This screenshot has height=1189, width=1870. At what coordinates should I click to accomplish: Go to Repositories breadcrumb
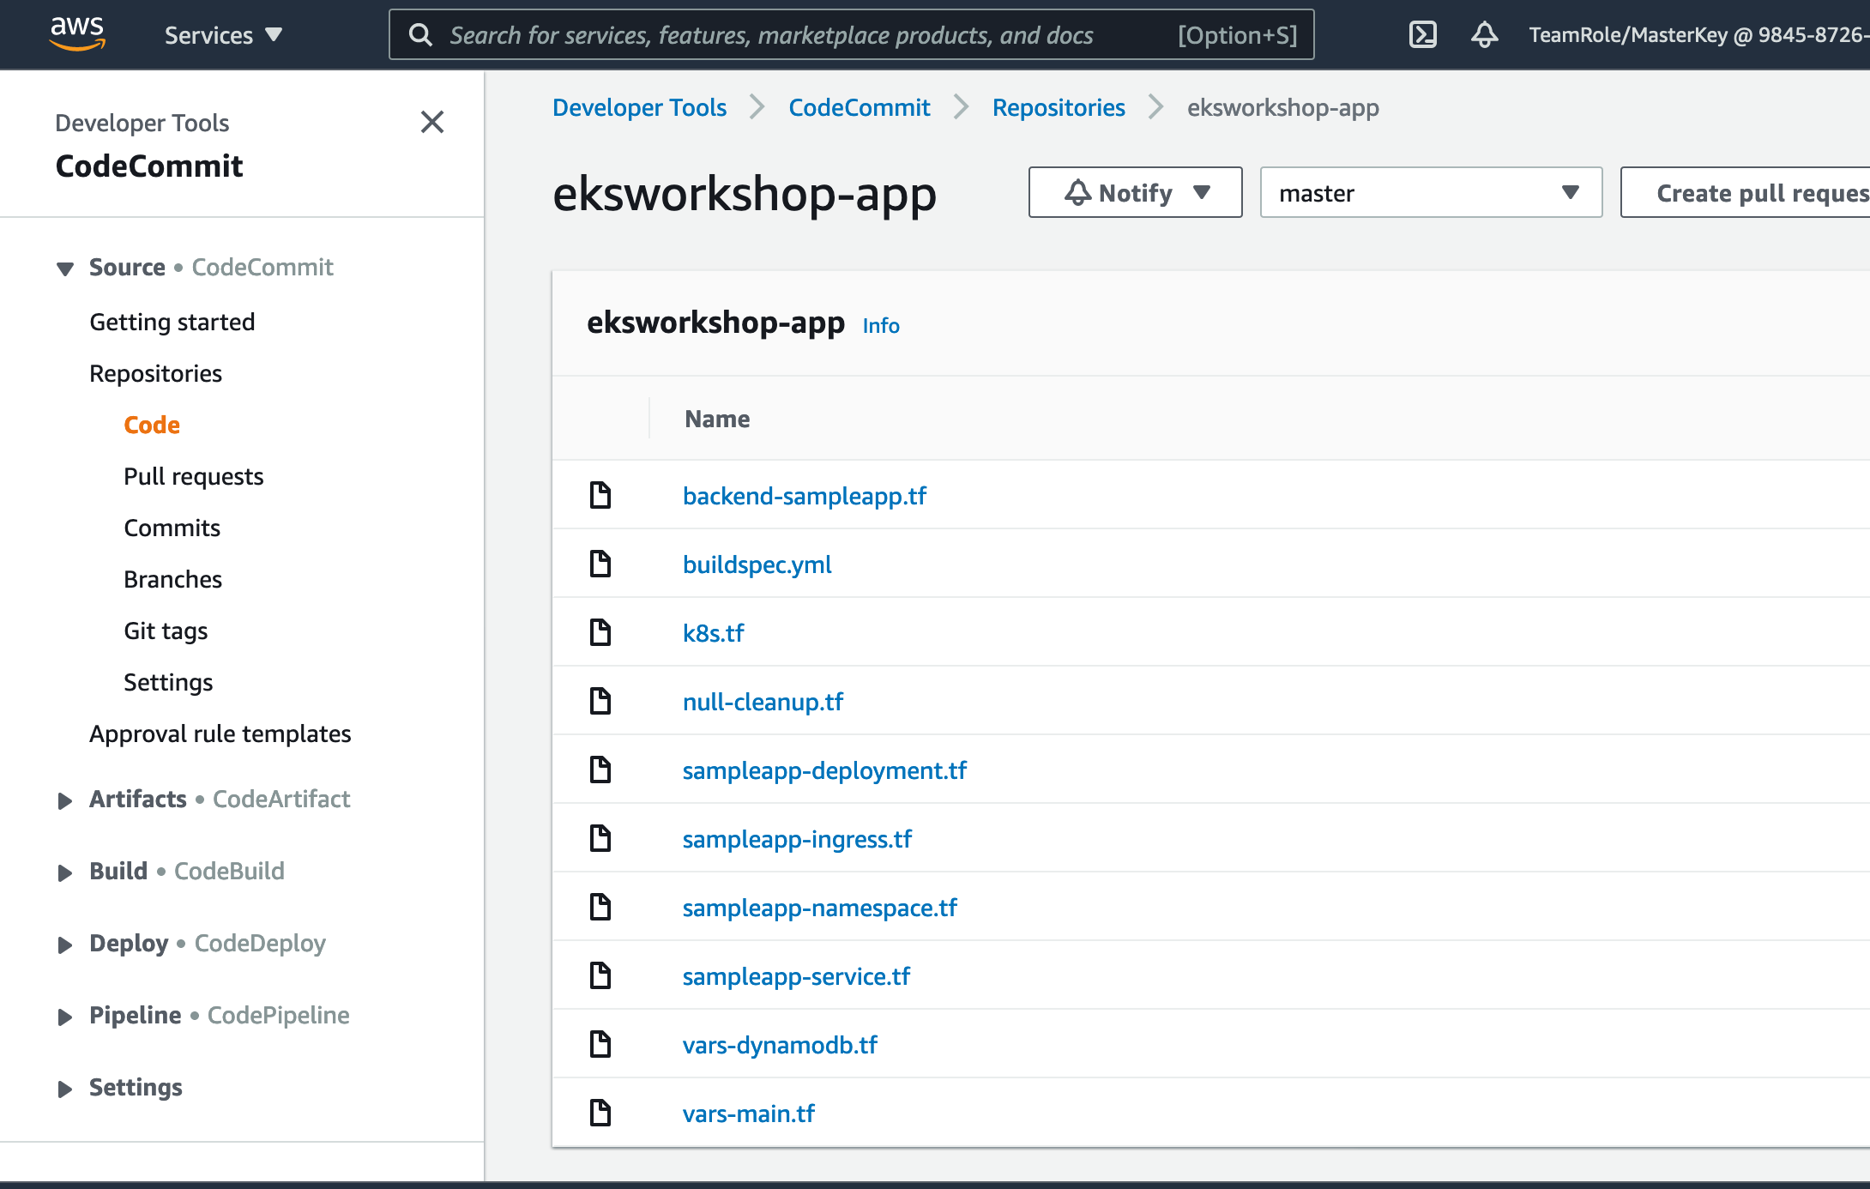coord(1059,107)
